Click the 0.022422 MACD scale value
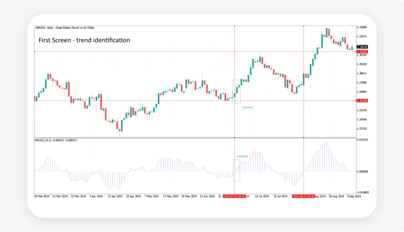The image size is (404, 232). pyautogui.click(x=363, y=140)
